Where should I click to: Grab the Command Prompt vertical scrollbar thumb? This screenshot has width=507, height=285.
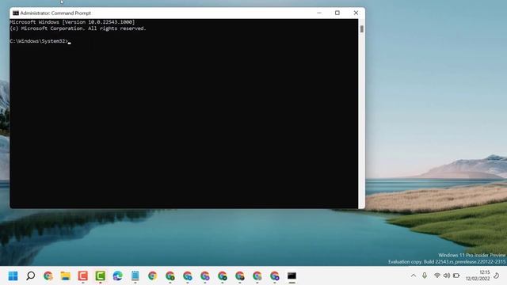[x=361, y=28]
